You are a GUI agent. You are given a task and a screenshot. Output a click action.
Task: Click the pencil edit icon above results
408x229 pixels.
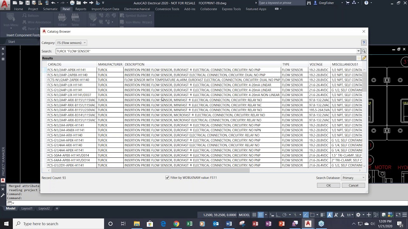click(364, 58)
